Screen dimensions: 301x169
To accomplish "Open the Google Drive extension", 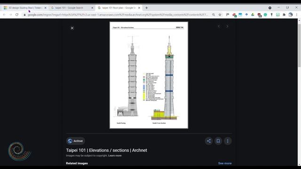I will [x=253, y=15].
